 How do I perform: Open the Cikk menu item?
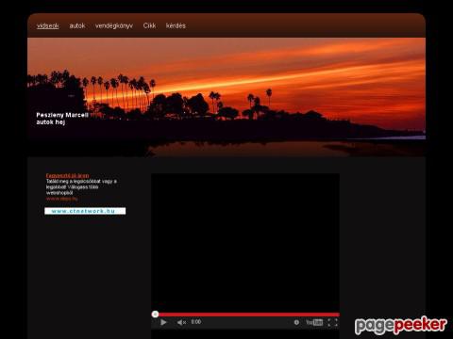[x=149, y=25]
